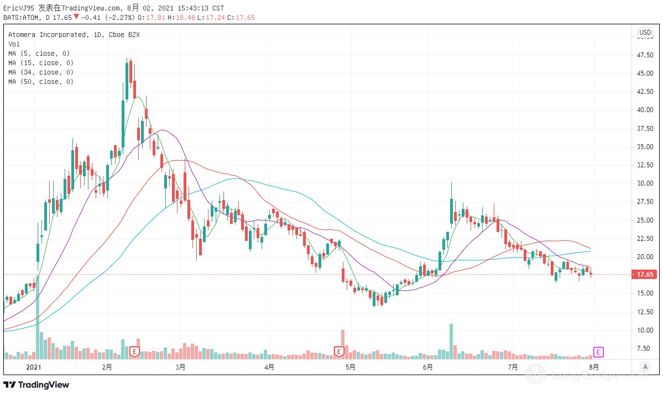Click the 6月 label on the time axis
Image resolution: width=663 pixels, height=395 pixels.
pyautogui.click(x=427, y=367)
